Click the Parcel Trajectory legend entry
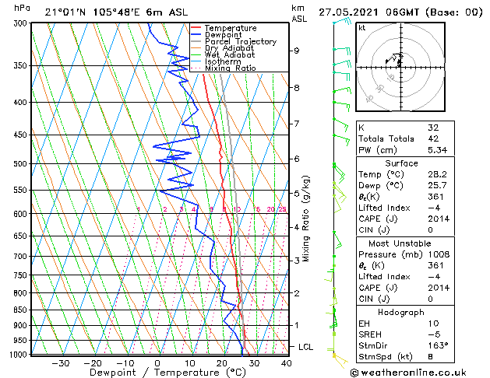490x378 pixels. (x=234, y=41)
